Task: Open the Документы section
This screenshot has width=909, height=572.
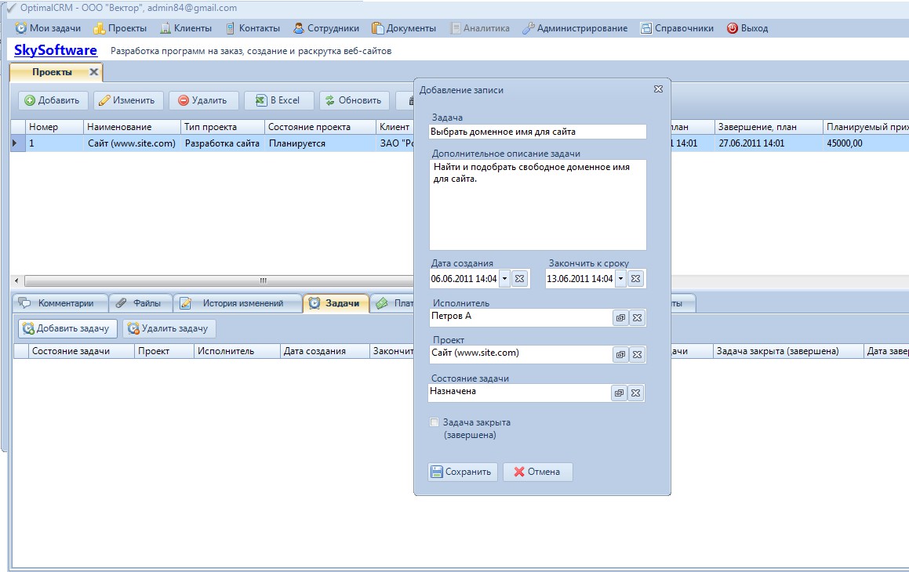Action: pyautogui.click(x=404, y=27)
